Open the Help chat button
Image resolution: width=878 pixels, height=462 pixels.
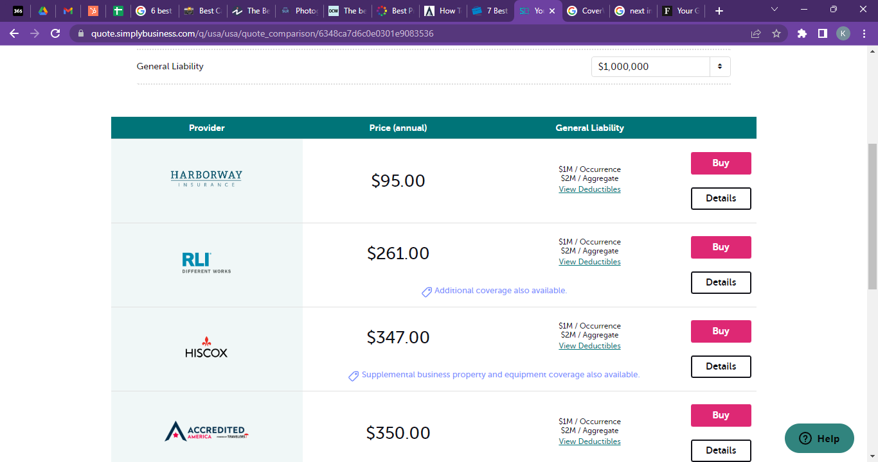pos(820,438)
